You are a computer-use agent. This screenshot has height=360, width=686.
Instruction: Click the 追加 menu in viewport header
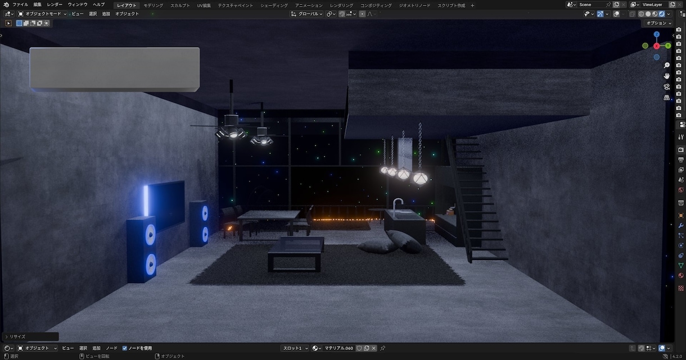tap(106, 13)
